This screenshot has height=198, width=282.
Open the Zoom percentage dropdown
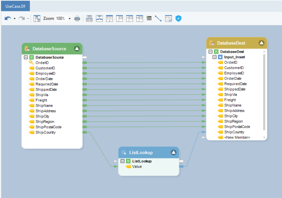tap(70, 18)
